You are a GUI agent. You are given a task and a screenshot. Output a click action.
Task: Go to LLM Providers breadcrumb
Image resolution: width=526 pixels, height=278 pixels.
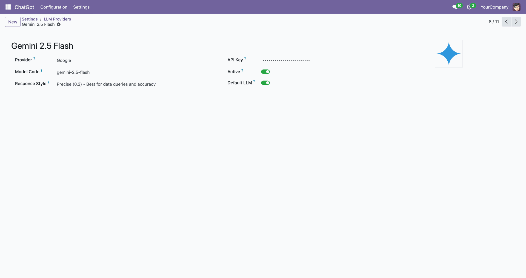pos(57,19)
